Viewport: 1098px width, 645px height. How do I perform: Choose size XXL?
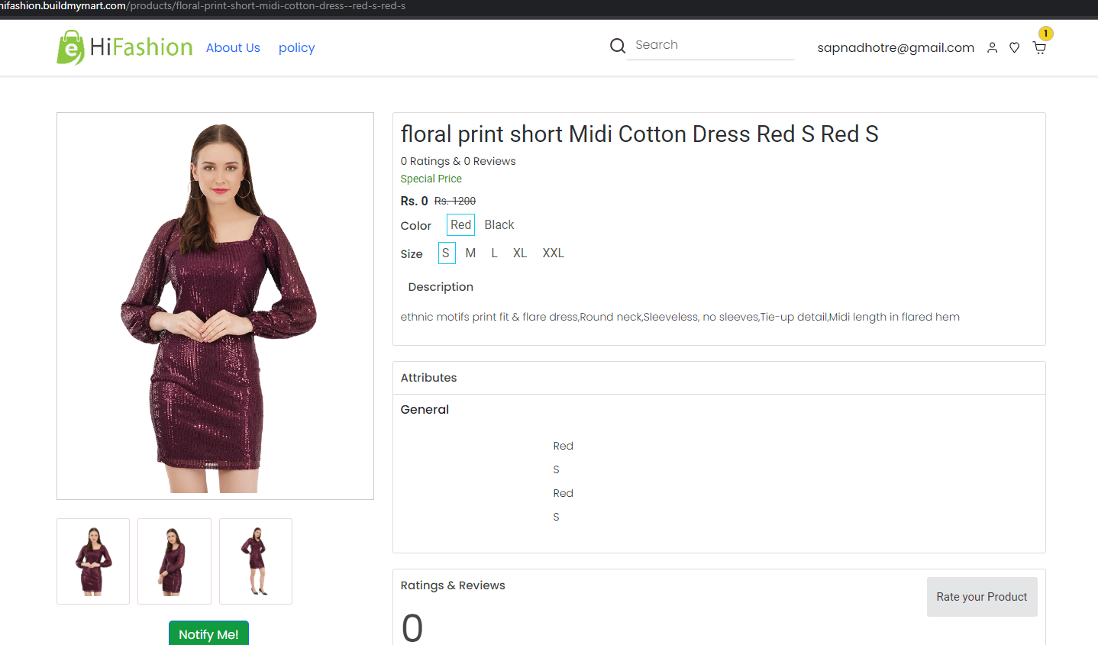pos(554,253)
